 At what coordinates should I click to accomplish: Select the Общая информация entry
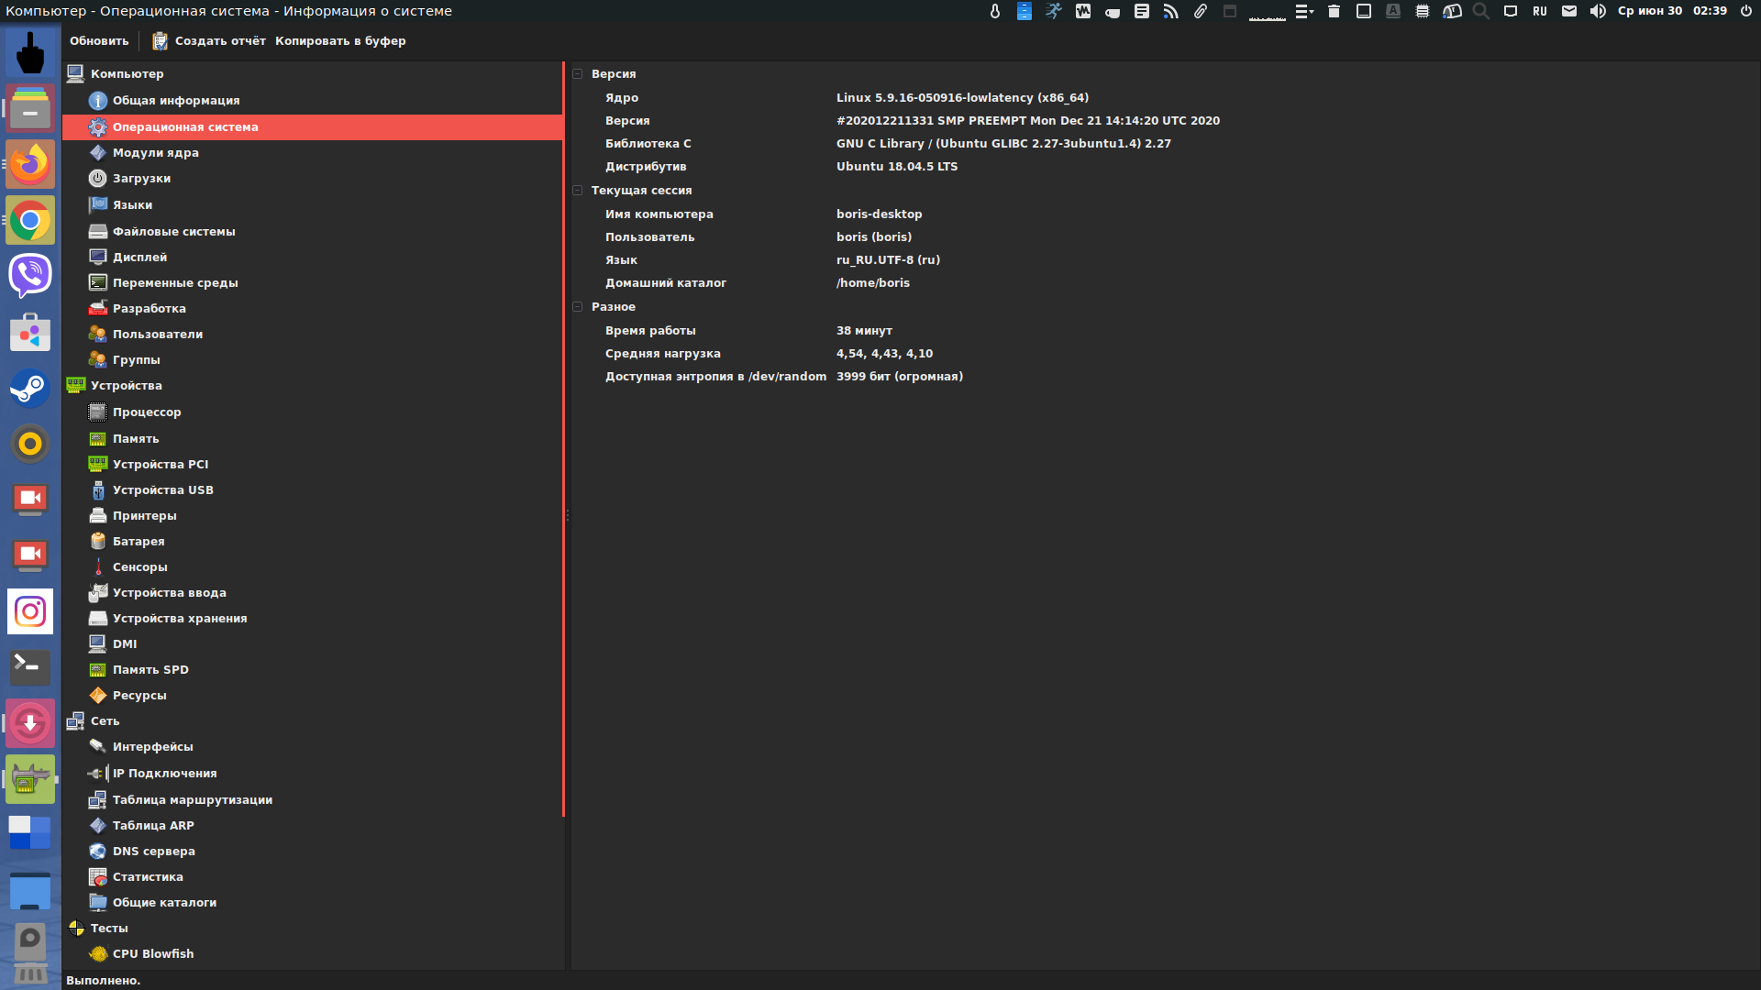pos(175,101)
